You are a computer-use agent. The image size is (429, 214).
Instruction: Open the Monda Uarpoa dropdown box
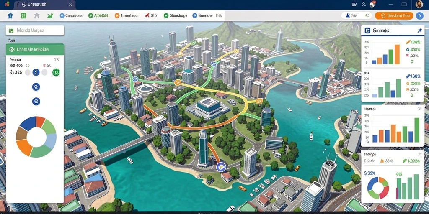[x=35, y=30]
